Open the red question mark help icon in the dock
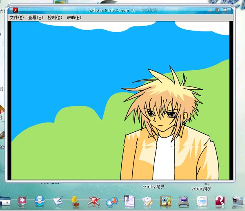 point(220,201)
